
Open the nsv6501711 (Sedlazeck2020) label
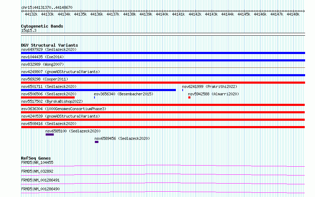click(49, 86)
